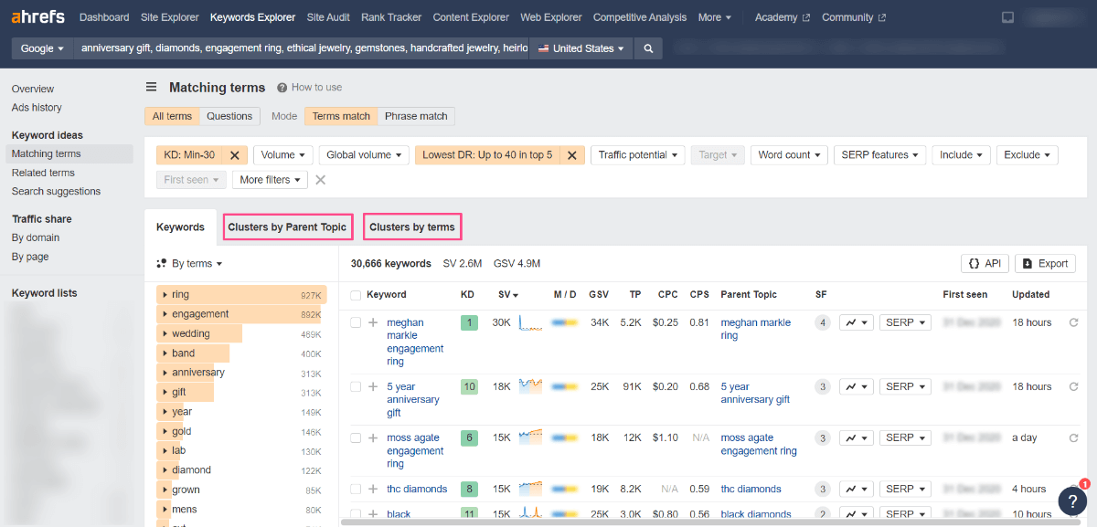Screen dimensions: 1097x527
Task: Open parent topic 5 year anniversary gift
Action: coord(755,393)
